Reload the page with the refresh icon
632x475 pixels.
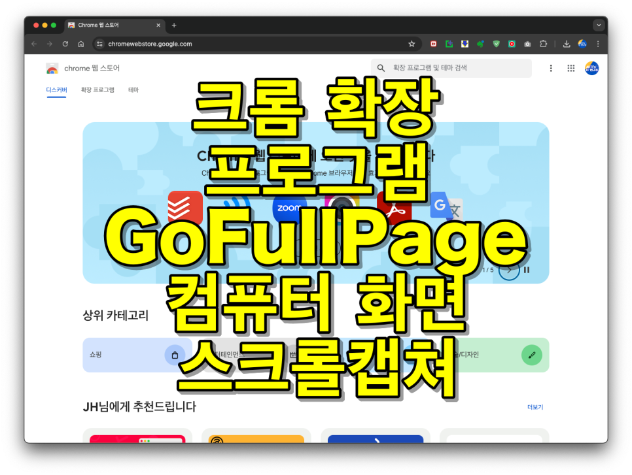pos(65,44)
